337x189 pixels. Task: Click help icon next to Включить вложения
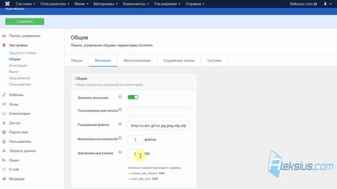tap(120, 97)
